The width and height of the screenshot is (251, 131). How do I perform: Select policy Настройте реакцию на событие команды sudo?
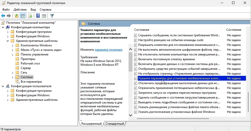(x=171, y=40)
